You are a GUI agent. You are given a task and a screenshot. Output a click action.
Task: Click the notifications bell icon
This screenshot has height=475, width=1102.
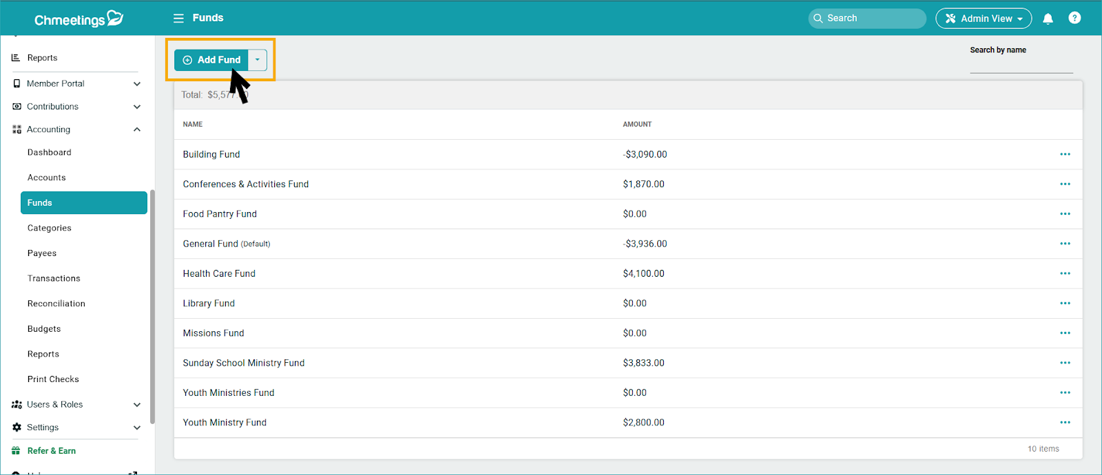click(x=1048, y=19)
